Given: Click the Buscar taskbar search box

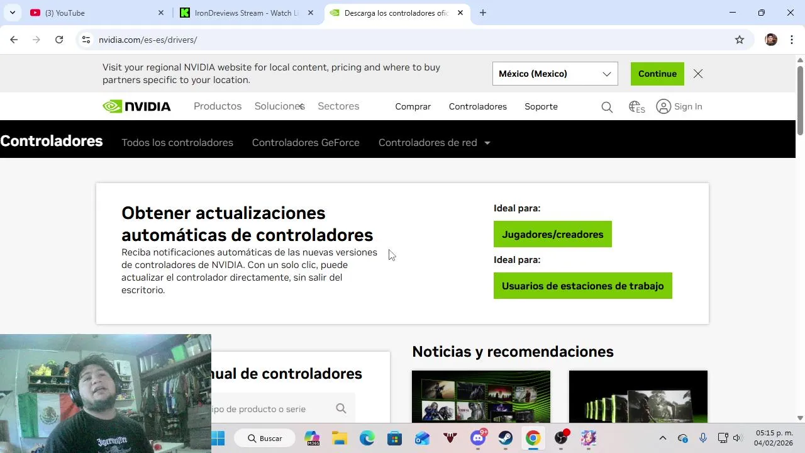Looking at the screenshot, I should [x=264, y=438].
